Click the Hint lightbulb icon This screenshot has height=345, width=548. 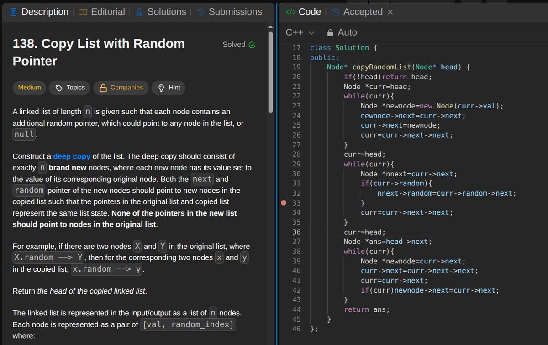pyautogui.click(x=161, y=88)
